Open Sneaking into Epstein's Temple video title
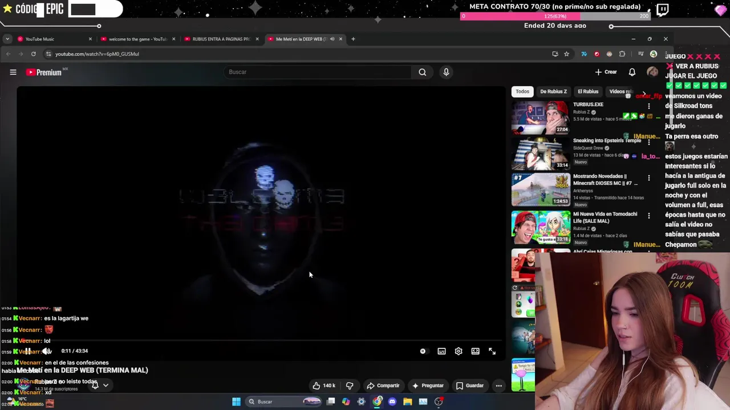Image resolution: width=730 pixels, height=410 pixels. pos(607,141)
